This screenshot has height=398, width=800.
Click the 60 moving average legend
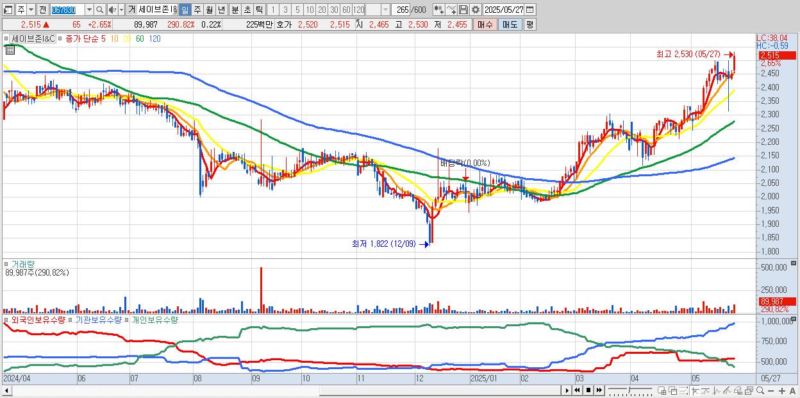(140, 38)
